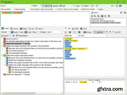Open the LF only line break dropdown
Screen dimensions: 127x95
(93, 35)
